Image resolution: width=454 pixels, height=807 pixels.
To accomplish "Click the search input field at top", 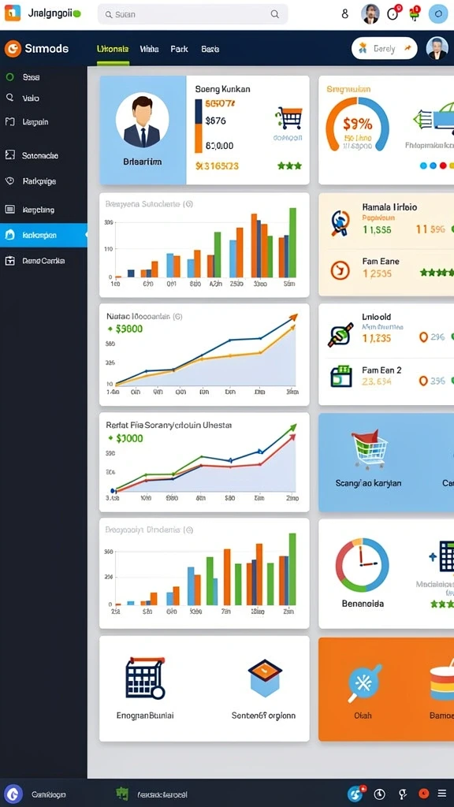I will coord(192,14).
